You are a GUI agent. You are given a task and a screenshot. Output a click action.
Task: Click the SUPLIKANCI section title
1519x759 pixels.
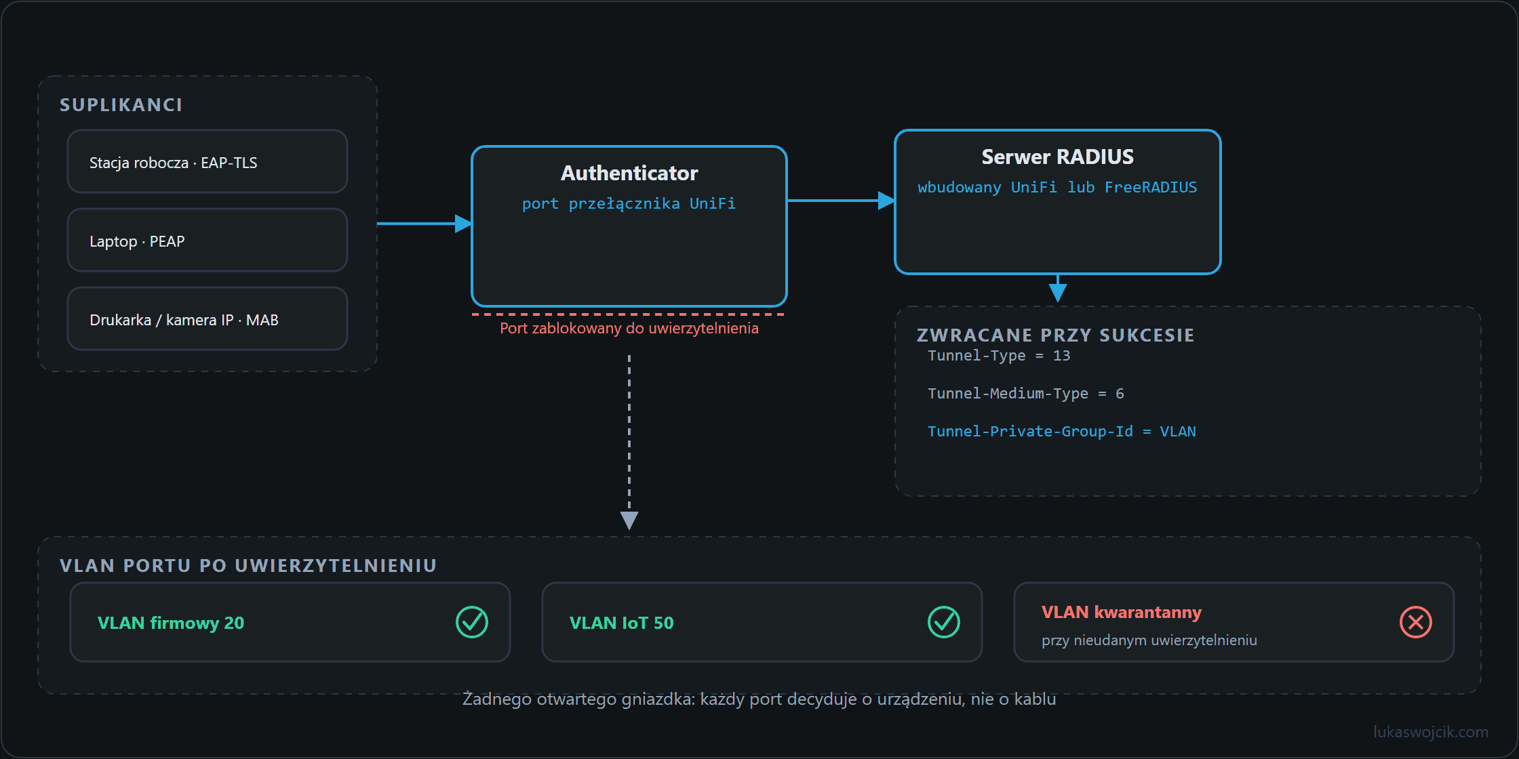coord(121,105)
